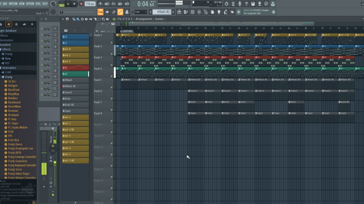
Task: Select the Slice tool in playlist toolbar
Action: tap(95, 19)
